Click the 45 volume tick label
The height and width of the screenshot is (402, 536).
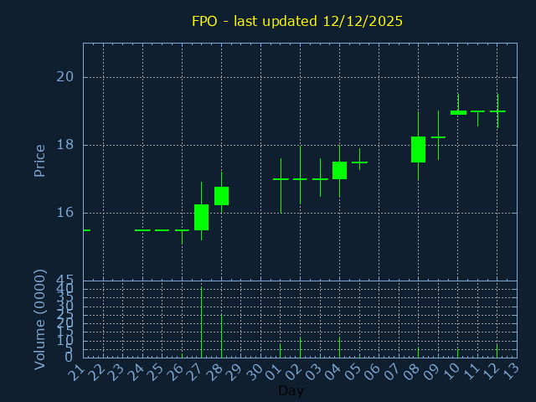(x=65, y=280)
